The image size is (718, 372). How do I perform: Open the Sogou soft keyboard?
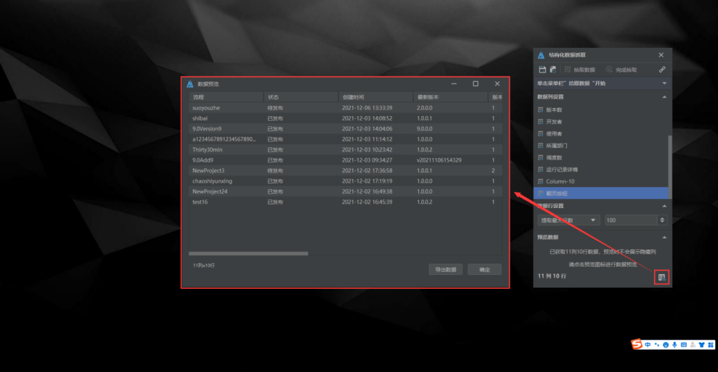pyautogui.click(x=683, y=345)
